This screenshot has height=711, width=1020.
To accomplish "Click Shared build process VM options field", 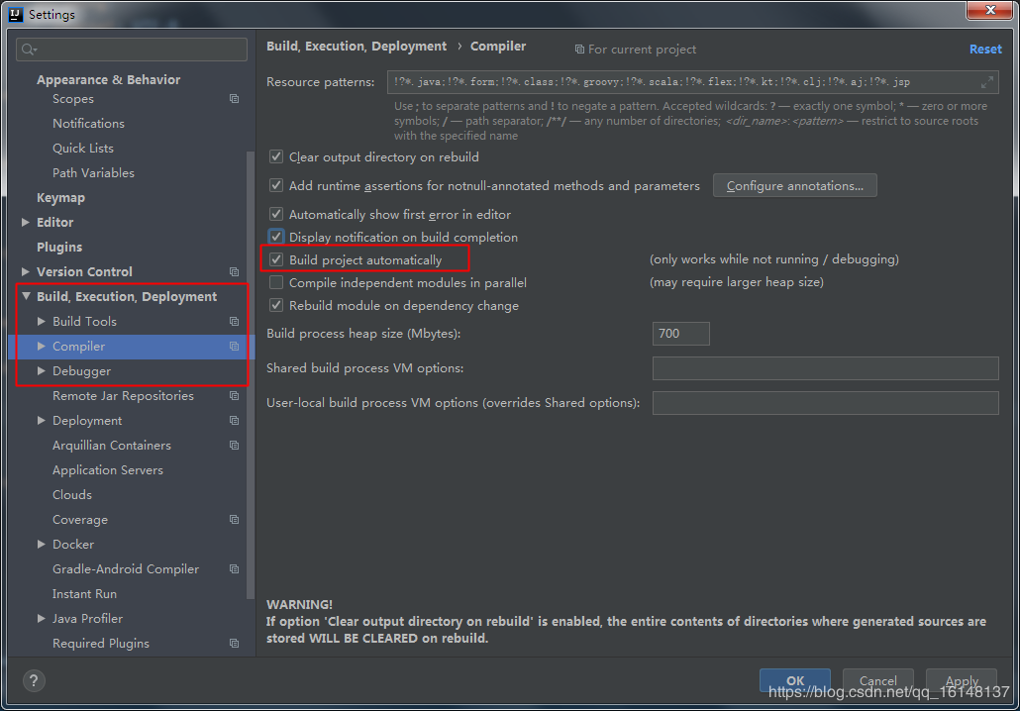I will [825, 367].
